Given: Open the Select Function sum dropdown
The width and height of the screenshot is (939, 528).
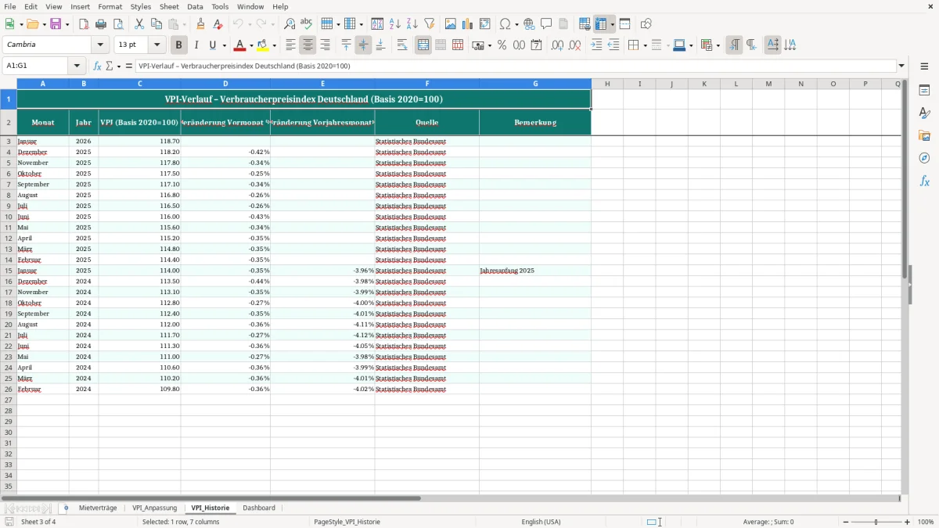Looking at the screenshot, I should click(118, 66).
